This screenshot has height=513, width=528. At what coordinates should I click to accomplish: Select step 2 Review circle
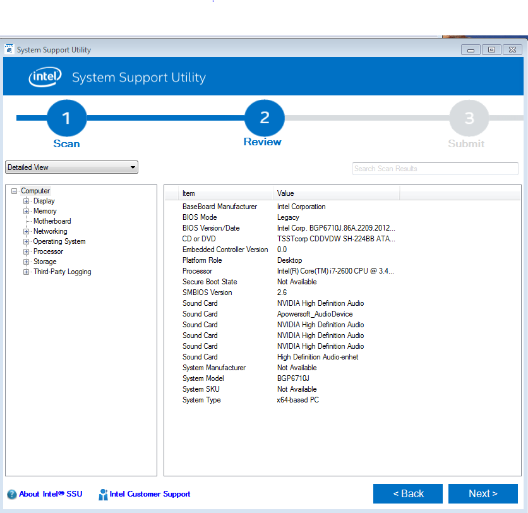(x=264, y=118)
